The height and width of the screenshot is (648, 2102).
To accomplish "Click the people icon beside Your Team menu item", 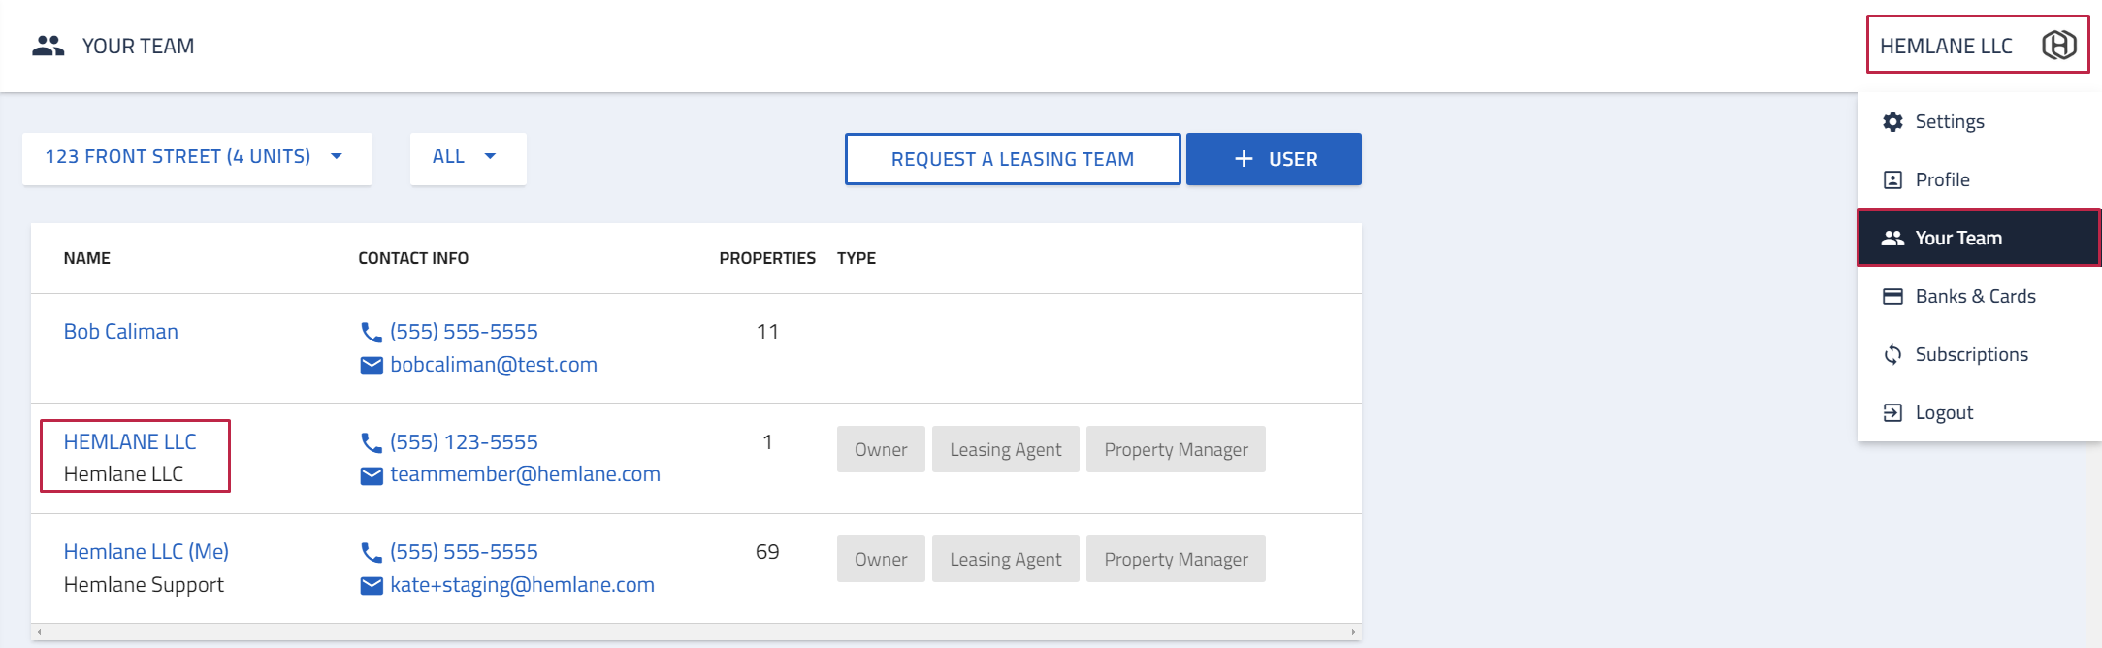I will click(1892, 238).
